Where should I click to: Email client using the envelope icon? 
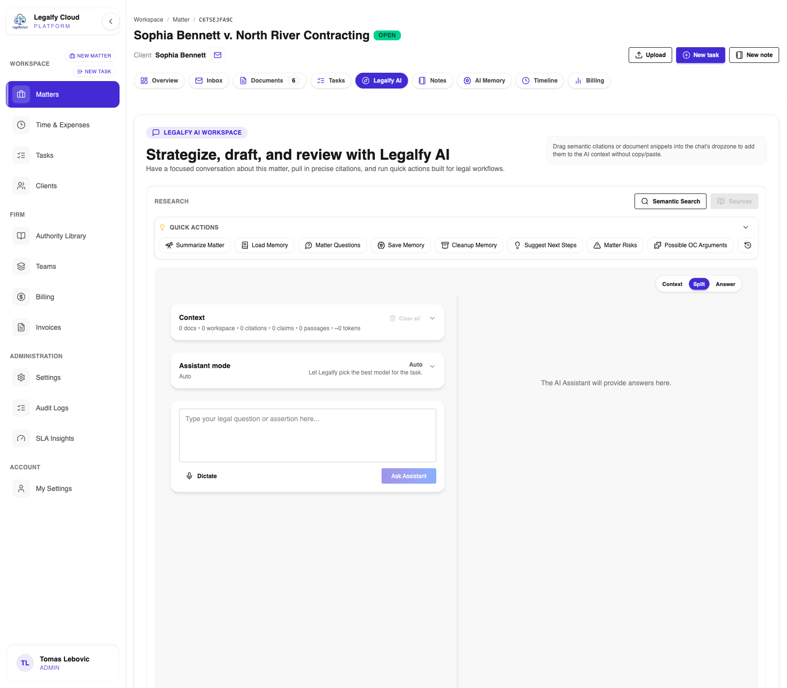click(217, 55)
